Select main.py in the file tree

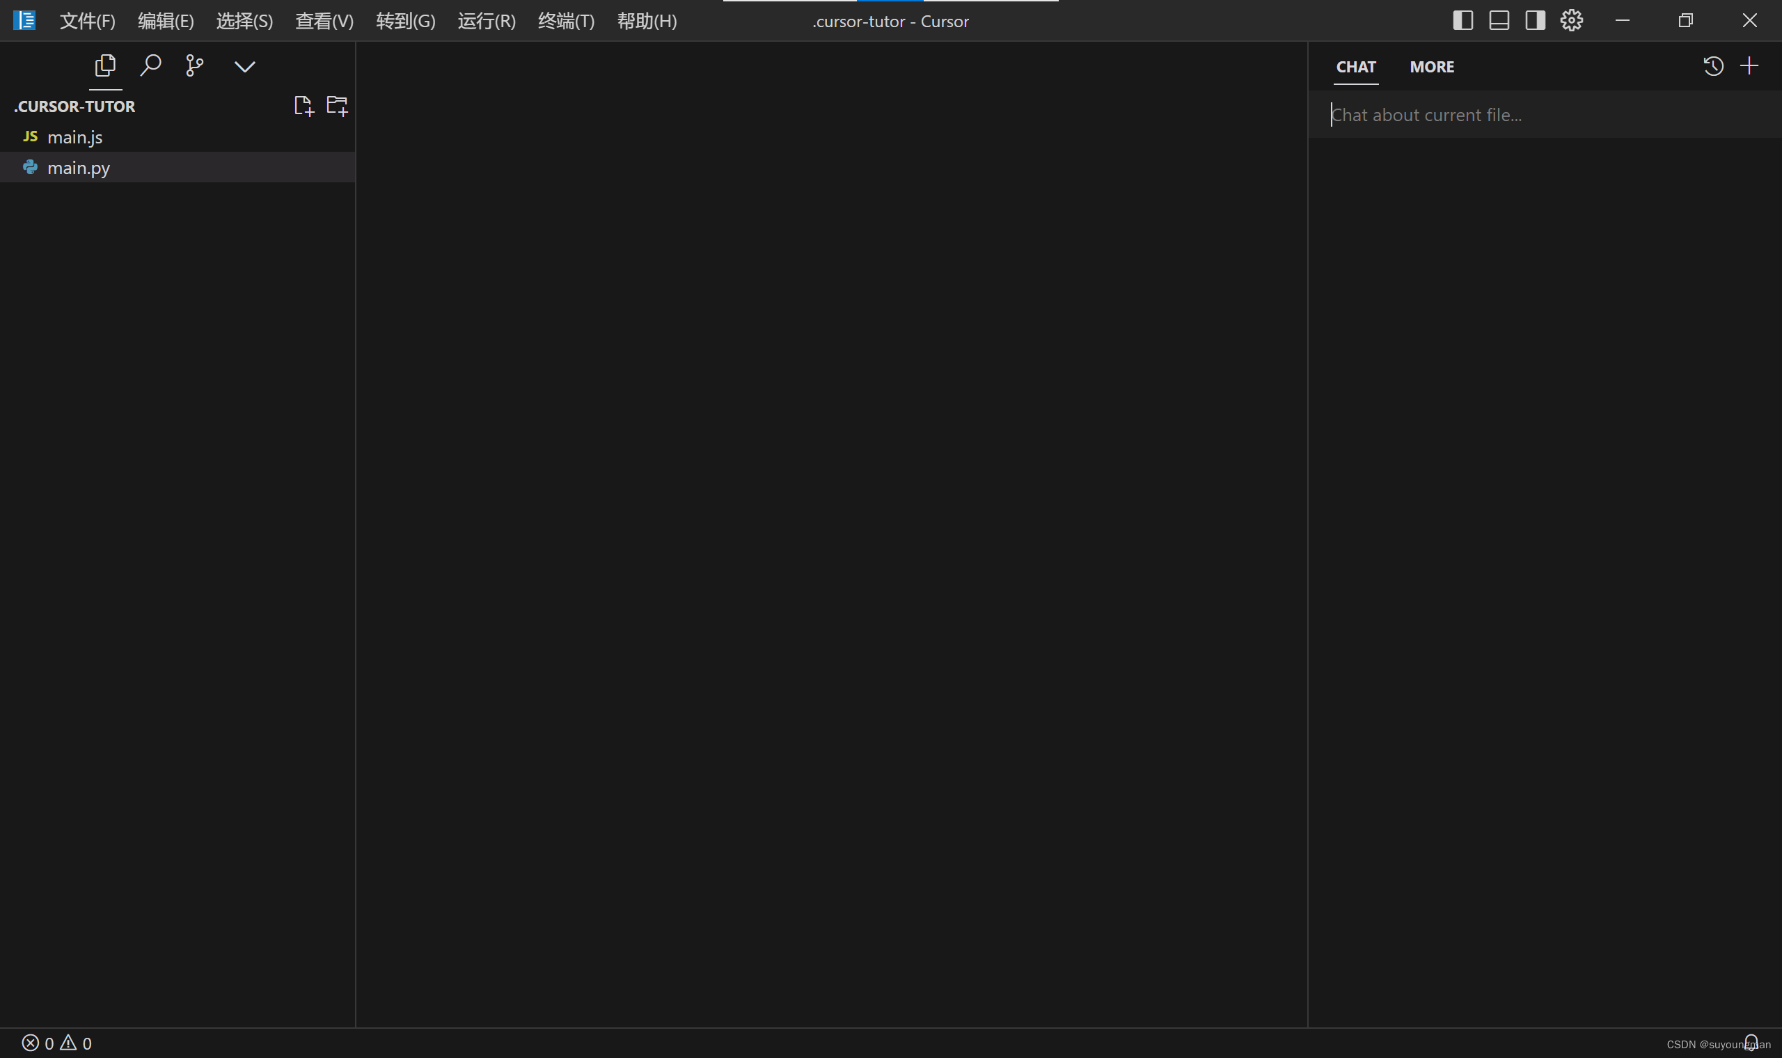coord(79,168)
